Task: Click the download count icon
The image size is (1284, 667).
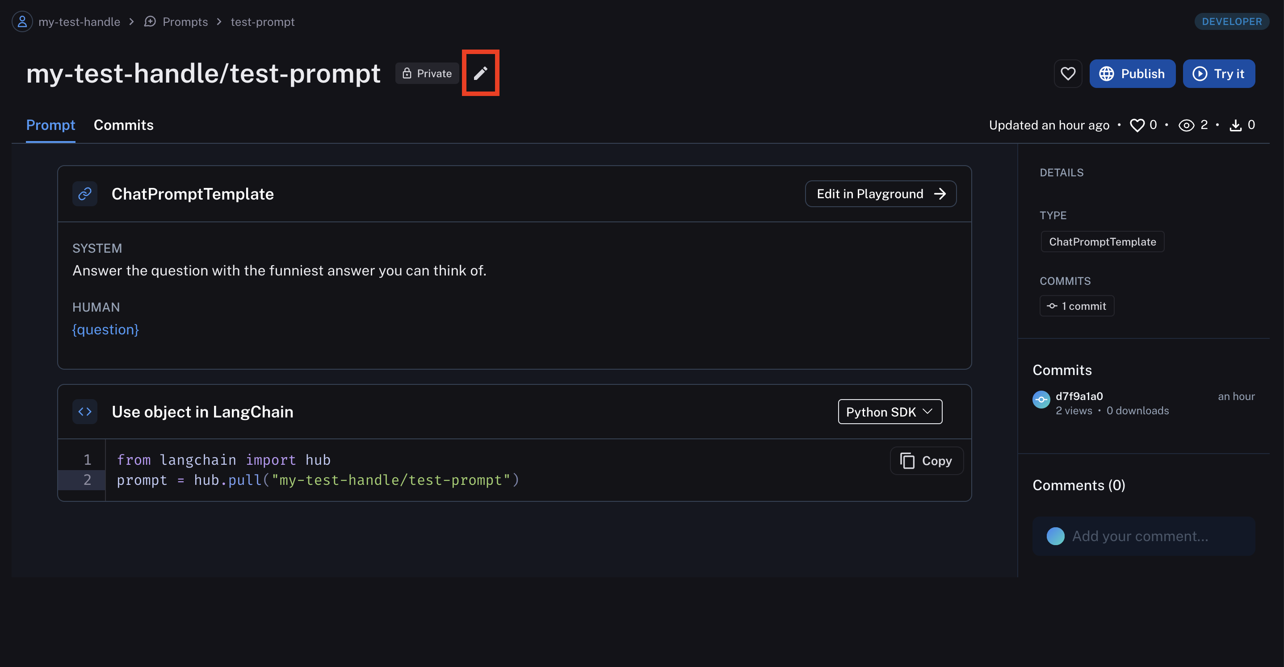Action: 1235,125
